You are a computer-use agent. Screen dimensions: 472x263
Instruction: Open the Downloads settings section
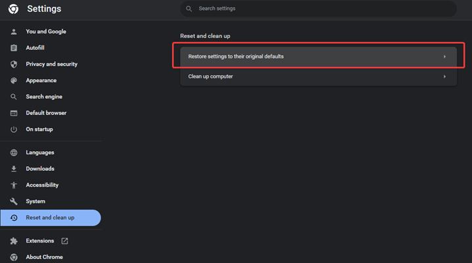tap(39, 169)
